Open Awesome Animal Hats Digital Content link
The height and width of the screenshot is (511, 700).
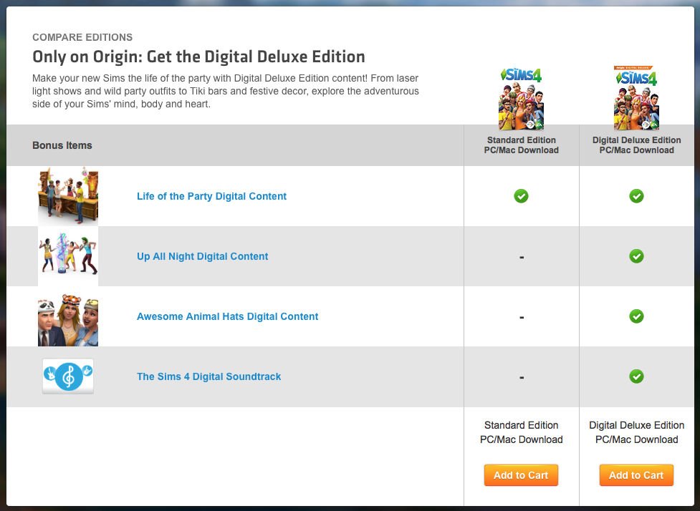click(x=227, y=316)
